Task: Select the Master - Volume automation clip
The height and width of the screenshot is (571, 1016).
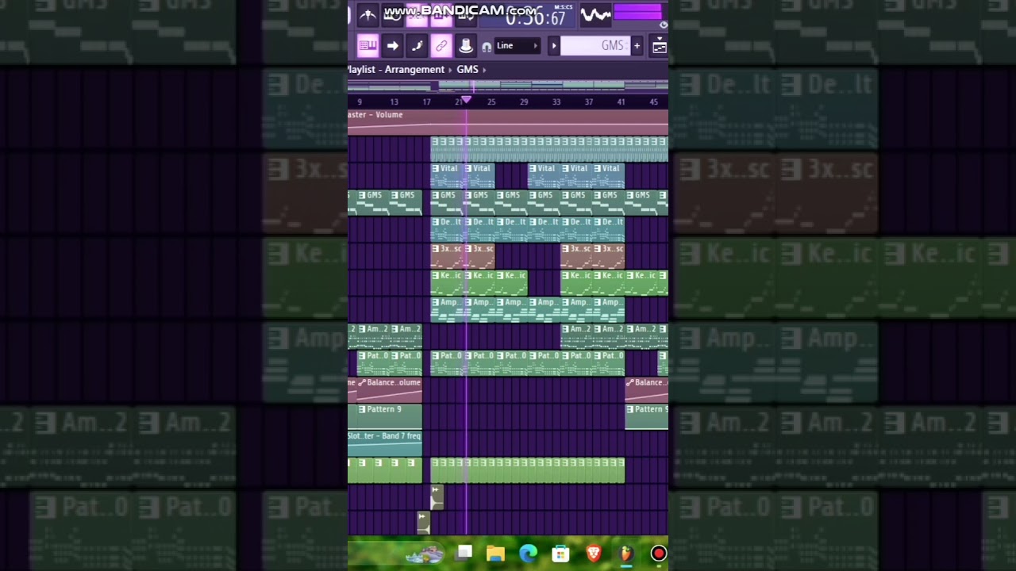Action: [508, 122]
